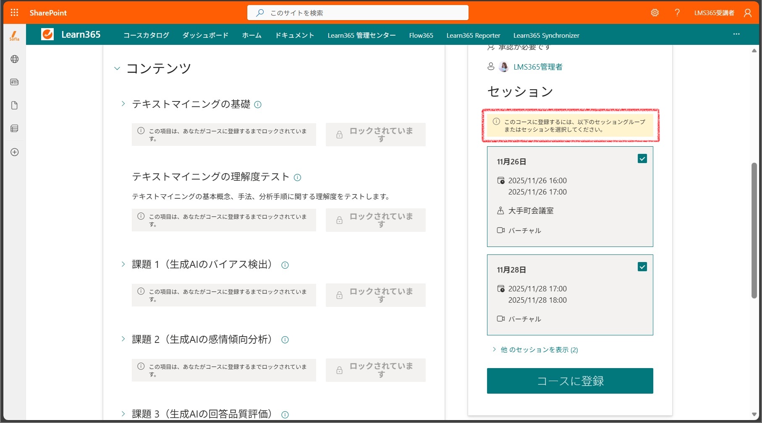Click the plus create icon in left rail
The height and width of the screenshot is (423, 762).
[14, 152]
